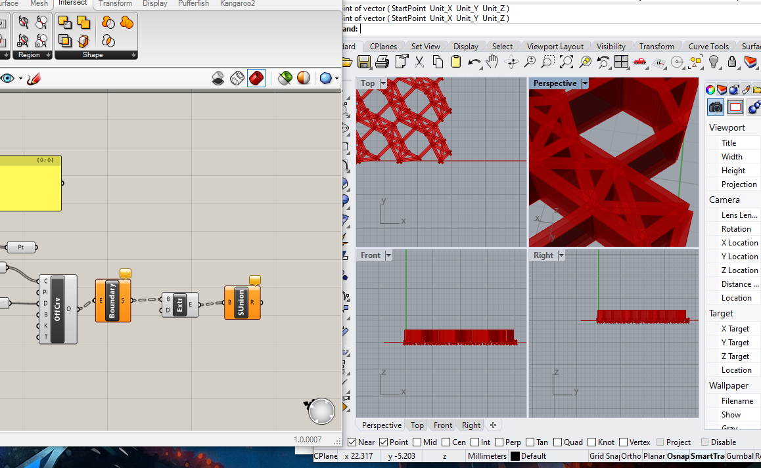The height and width of the screenshot is (468, 761).
Task: Click the padlock lock-objects icon
Action: 732,62
